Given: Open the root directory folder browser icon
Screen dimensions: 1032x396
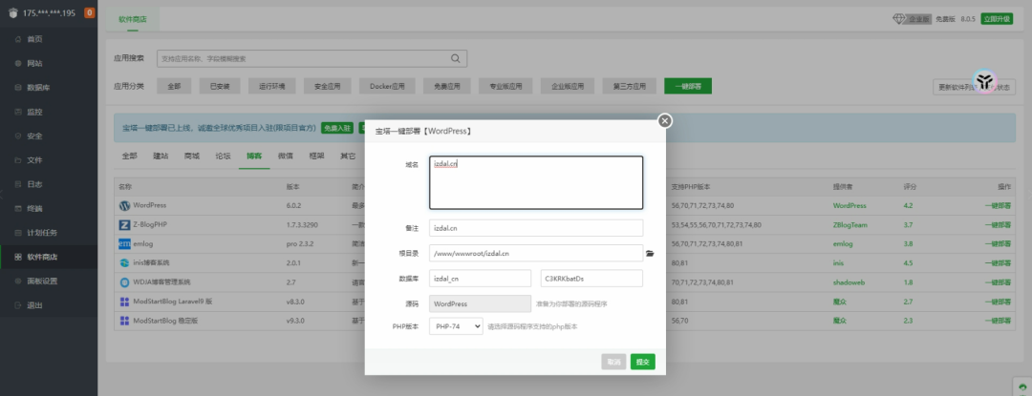Looking at the screenshot, I should pos(651,254).
